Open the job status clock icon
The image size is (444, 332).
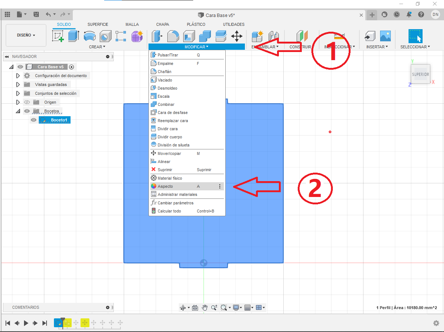pos(397,15)
